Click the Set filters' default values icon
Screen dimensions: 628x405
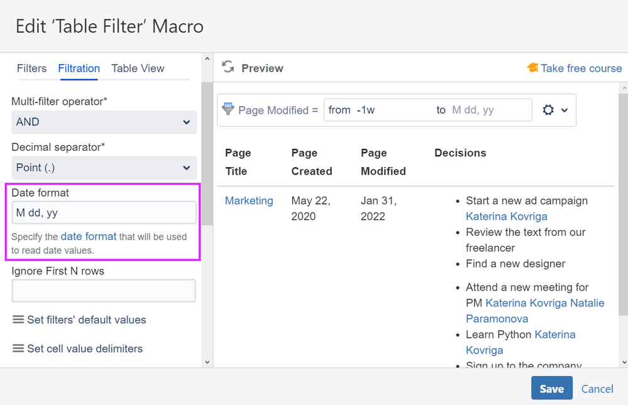click(x=18, y=320)
